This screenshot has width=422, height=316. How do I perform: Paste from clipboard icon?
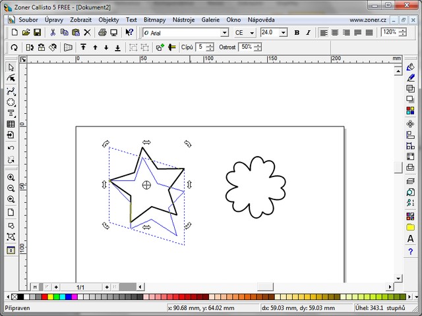76,32
